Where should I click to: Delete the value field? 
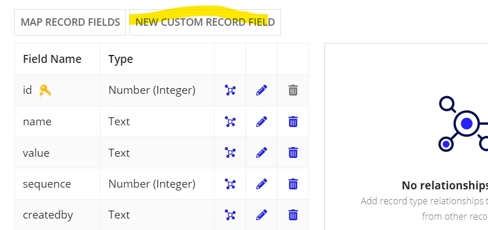[293, 153]
